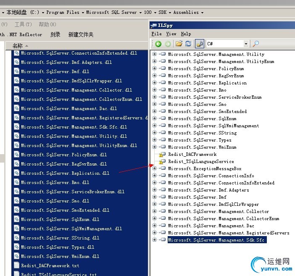Select Microsoft.SqlServer.RegSvrEnum.dll file

pos(64,164)
